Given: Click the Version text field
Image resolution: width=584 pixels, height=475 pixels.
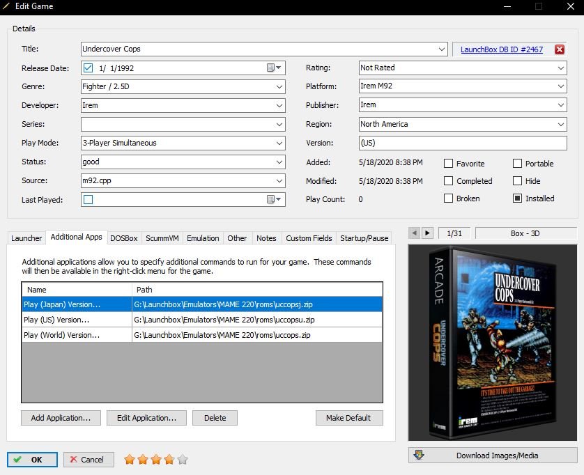Looking at the screenshot, I should [x=463, y=143].
